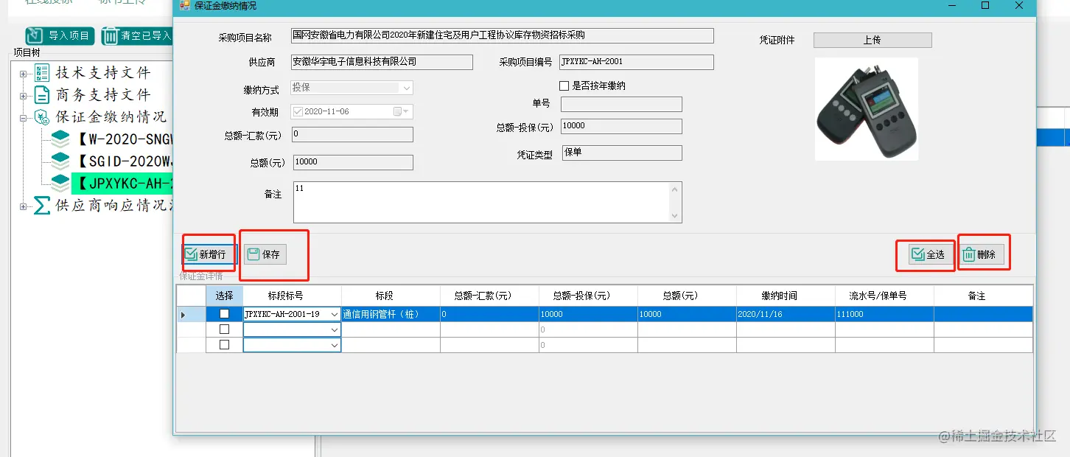Open the 标段标号 dropdown on the second row
Viewport: 1070px width, 457px height.
click(x=335, y=329)
